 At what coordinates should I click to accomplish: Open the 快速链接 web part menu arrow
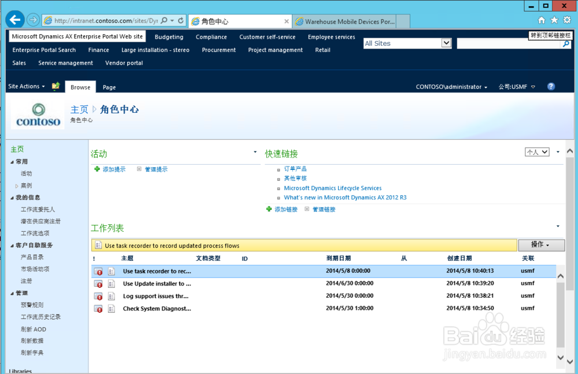coord(558,152)
